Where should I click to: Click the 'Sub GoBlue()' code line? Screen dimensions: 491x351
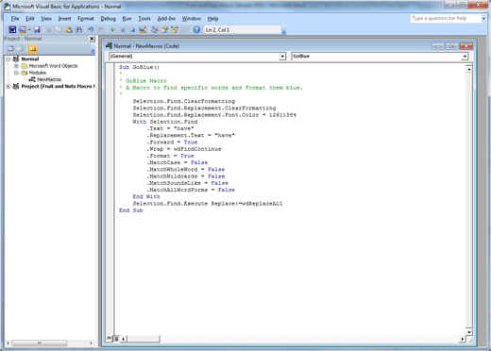pos(139,67)
